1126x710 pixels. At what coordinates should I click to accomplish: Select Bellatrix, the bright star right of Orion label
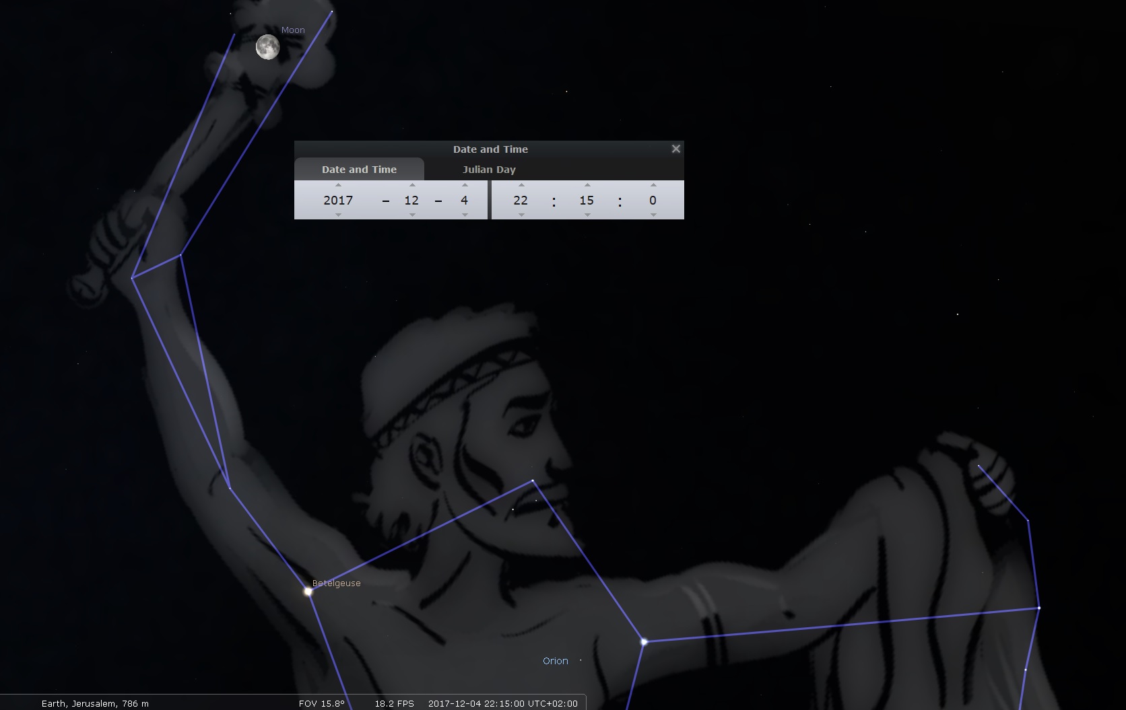pyautogui.click(x=644, y=642)
